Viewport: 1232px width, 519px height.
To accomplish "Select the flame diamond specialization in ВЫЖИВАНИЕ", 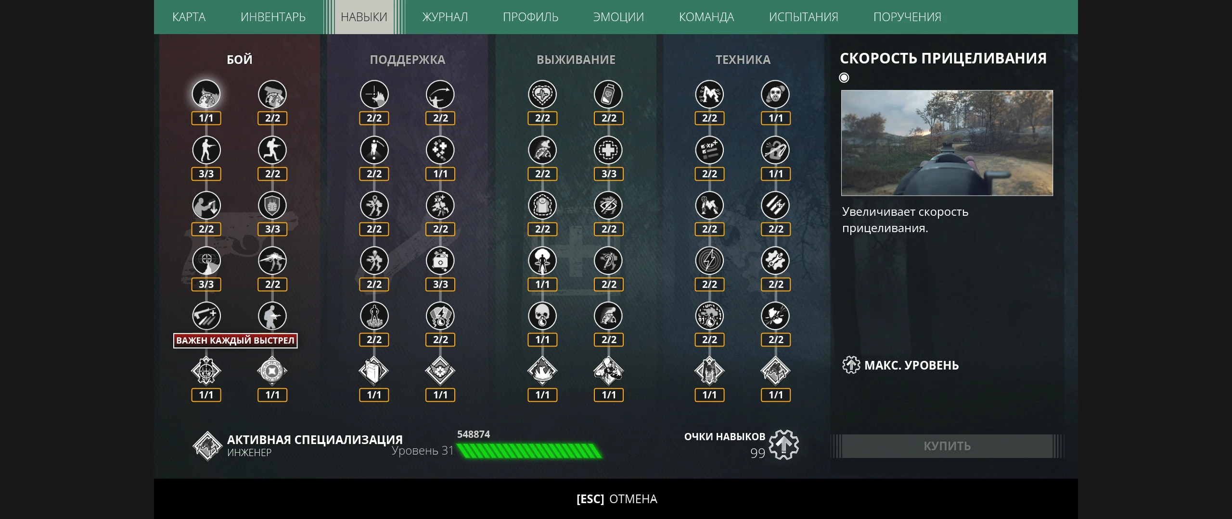I will point(542,371).
